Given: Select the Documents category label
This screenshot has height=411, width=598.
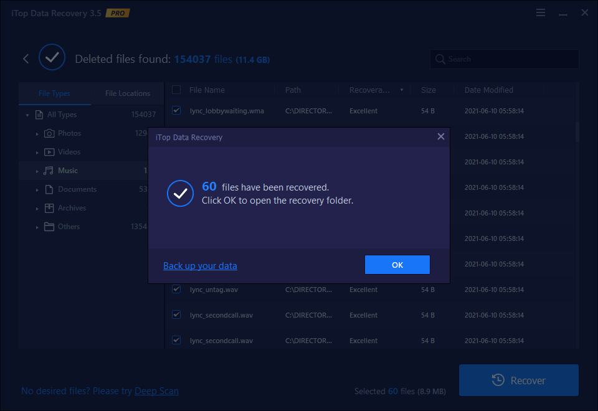Looking at the screenshot, I should (77, 189).
